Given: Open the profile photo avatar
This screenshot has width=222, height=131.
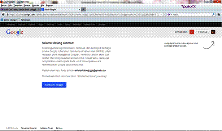Looking at the screenshot, I should click(x=213, y=32).
